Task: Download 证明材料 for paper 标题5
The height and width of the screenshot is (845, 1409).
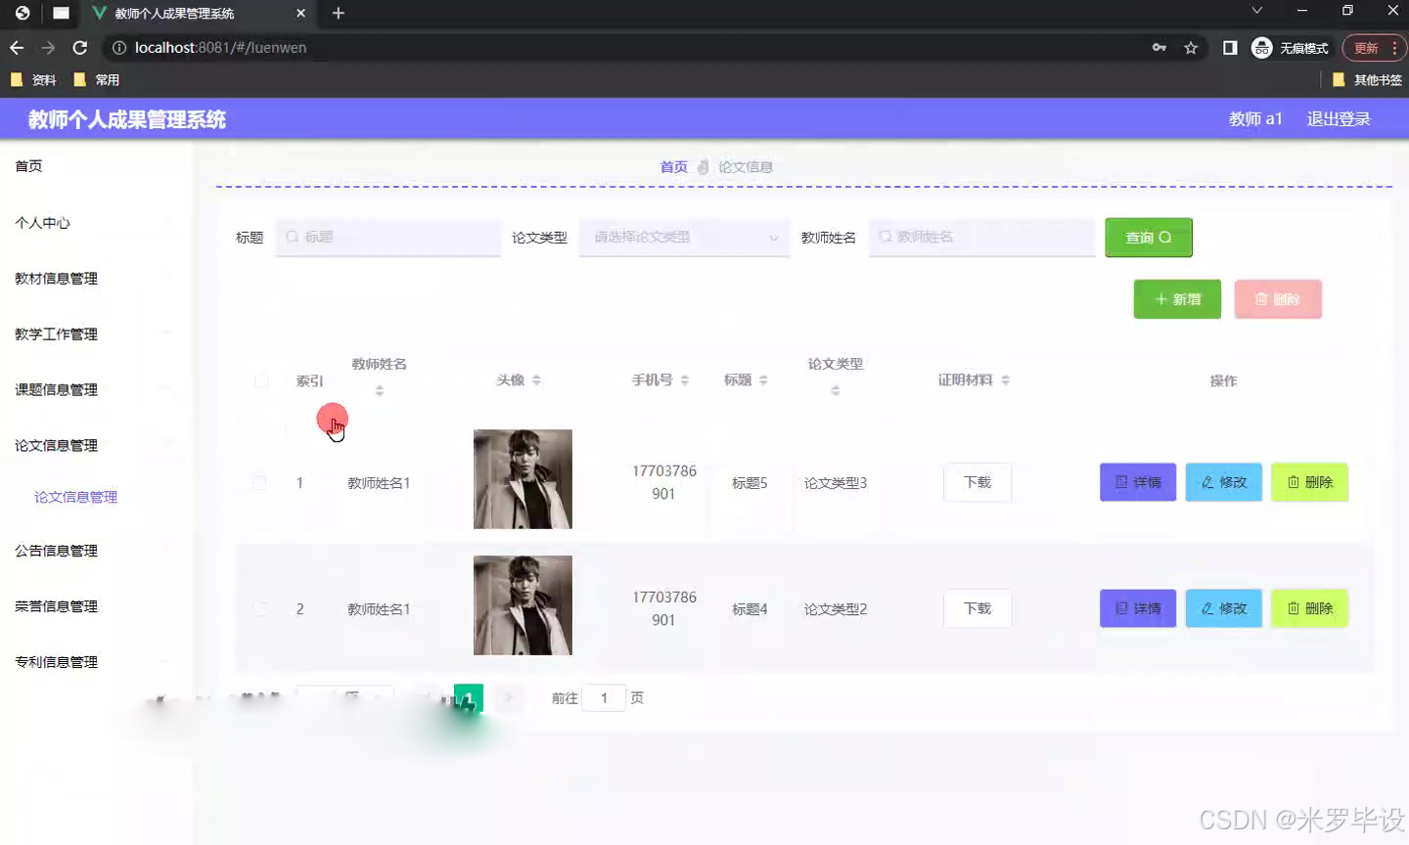Action: (977, 481)
